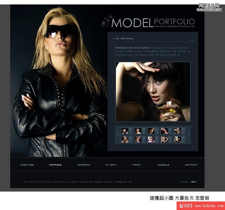Open the Contacts page
Image resolution: width=225 pixels, height=210 pixels.
coord(191,165)
